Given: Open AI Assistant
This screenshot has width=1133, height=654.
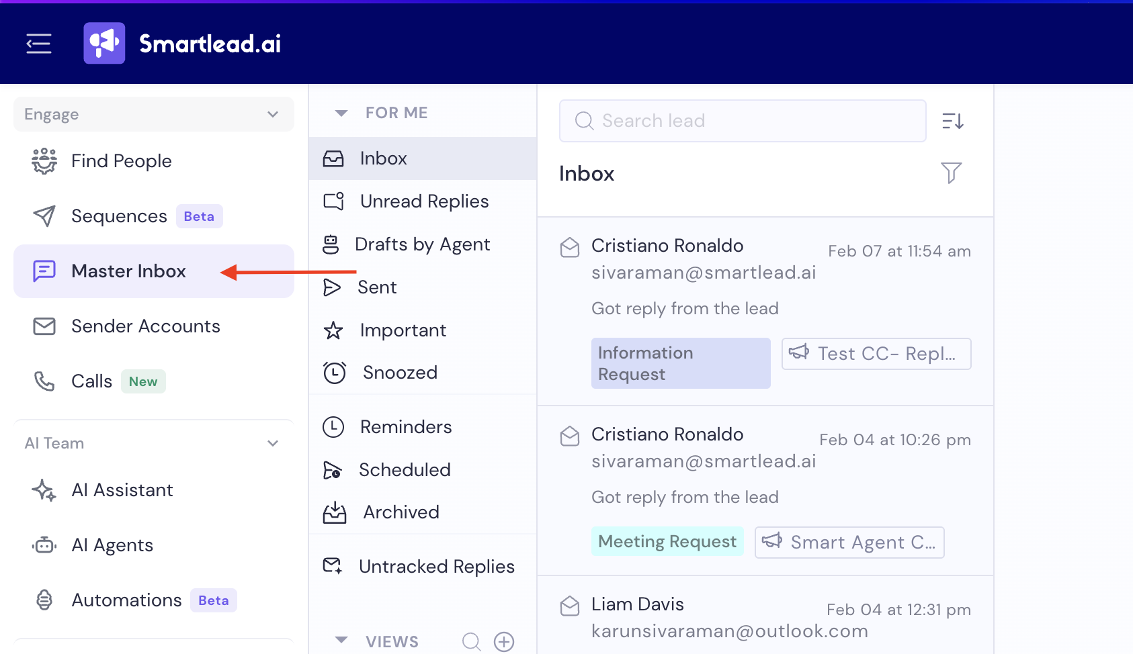Looking at the screenshot, I should (154, 490).
